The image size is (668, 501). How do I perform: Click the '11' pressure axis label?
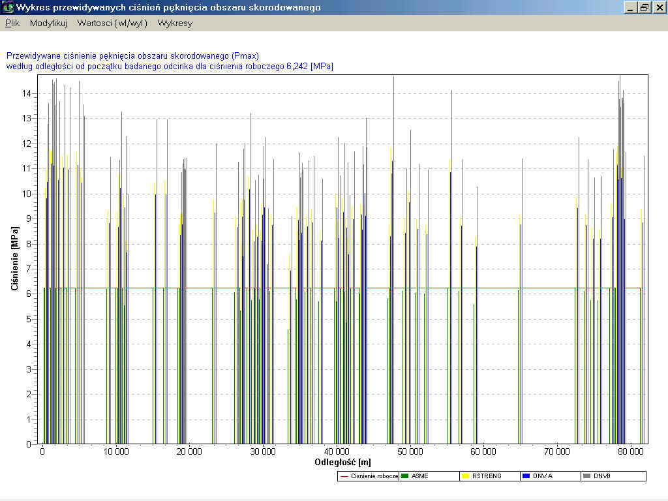[27, 169]
